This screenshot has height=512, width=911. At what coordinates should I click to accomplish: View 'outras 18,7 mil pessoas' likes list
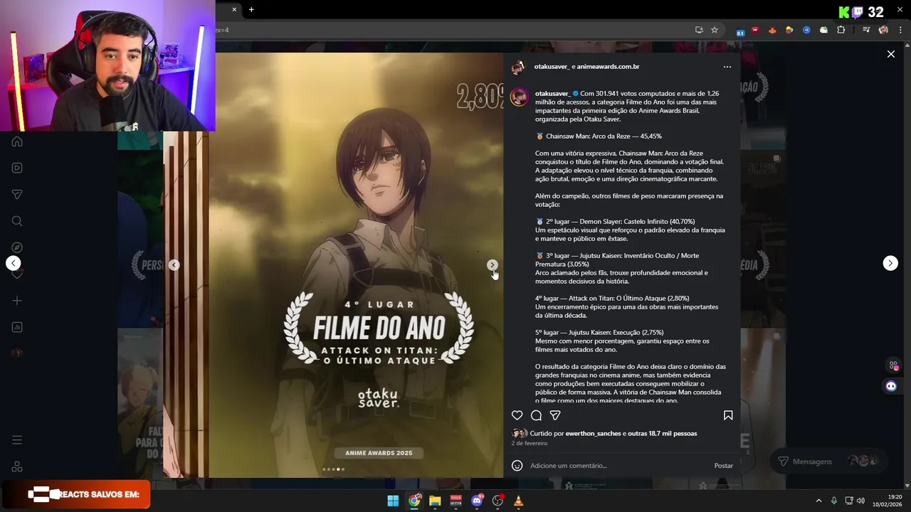tap(662, 434)
